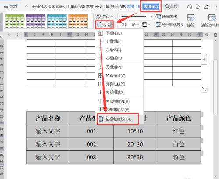Click the table resize handle with diagonal arrows
219x179 pixels.
tap(204, 89)
